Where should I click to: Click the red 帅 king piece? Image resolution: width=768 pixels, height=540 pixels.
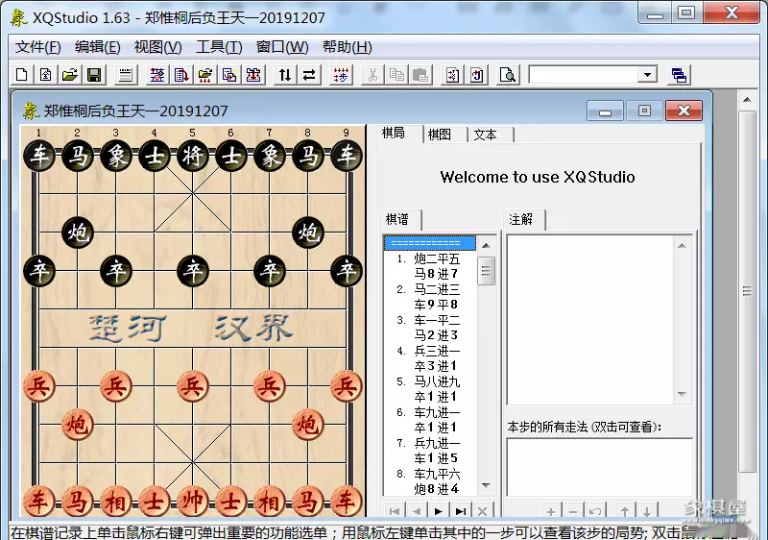192,501
